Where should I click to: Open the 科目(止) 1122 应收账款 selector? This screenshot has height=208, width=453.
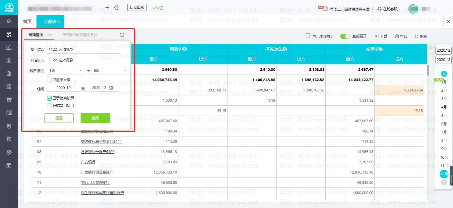(x=84, y=60)
